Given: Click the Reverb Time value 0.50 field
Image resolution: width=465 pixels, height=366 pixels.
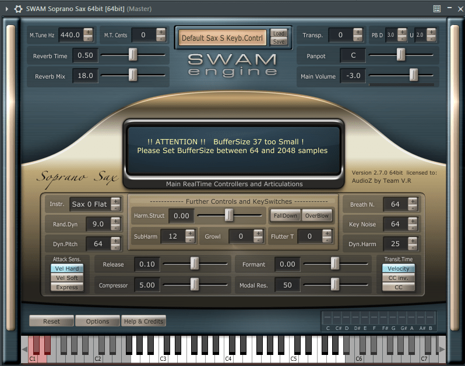Looking at the screenshot, I should [x=85, y=55].
